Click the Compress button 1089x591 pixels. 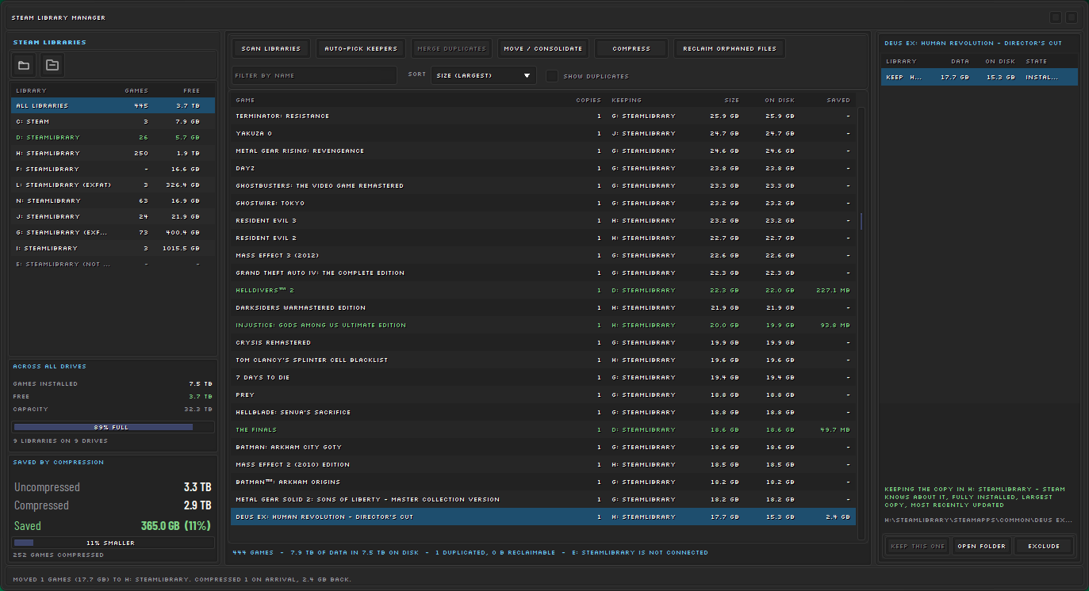pos(631,48)
